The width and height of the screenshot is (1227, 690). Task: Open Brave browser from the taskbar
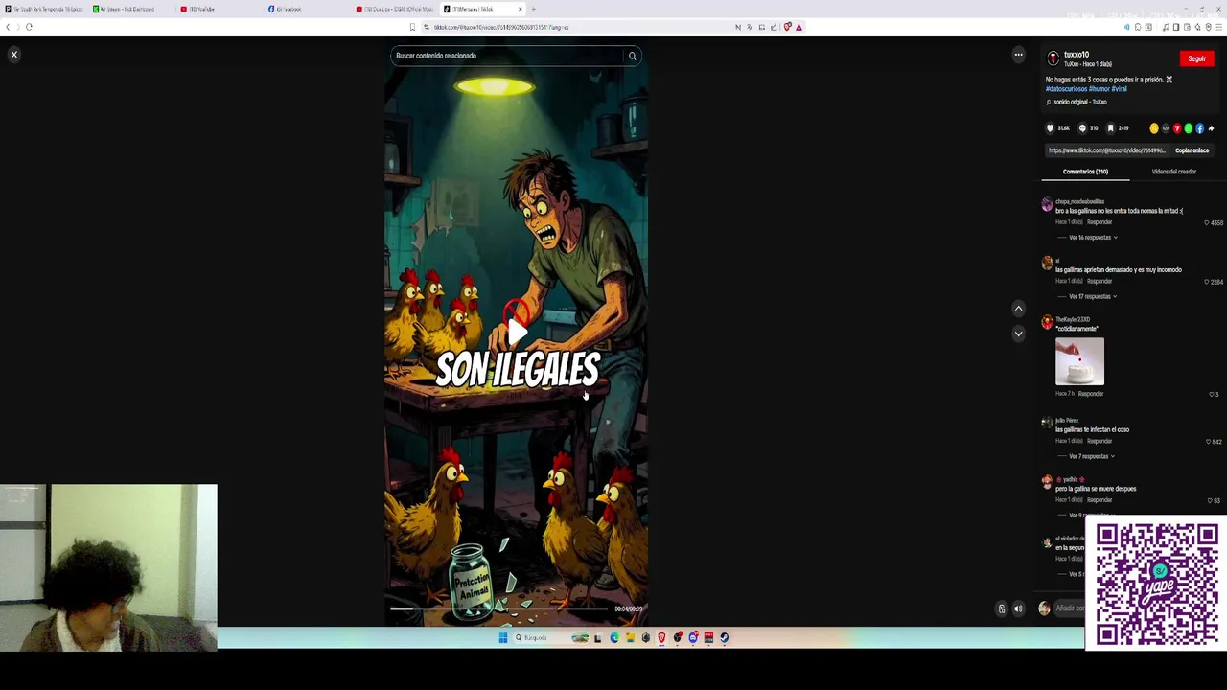click(661, 637)
